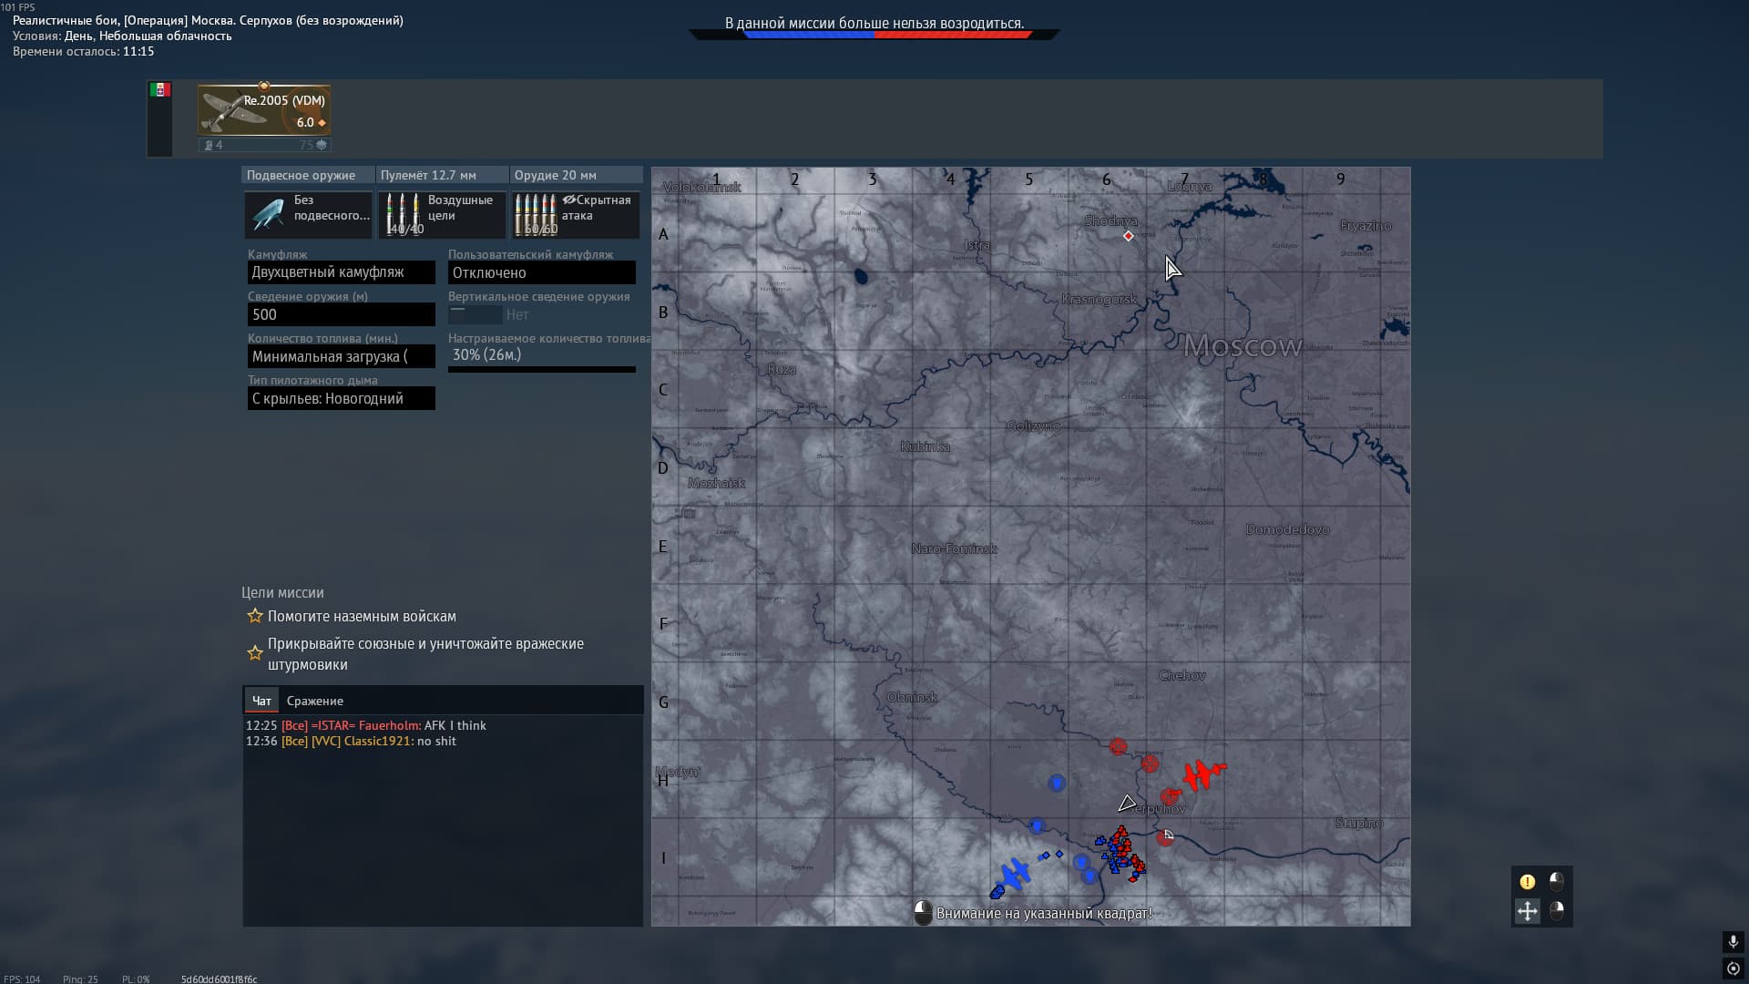Select the Re.2005 (VDM) aircraft card
The width and height of the screenshot is (1749, 984).
coord(264,110)
